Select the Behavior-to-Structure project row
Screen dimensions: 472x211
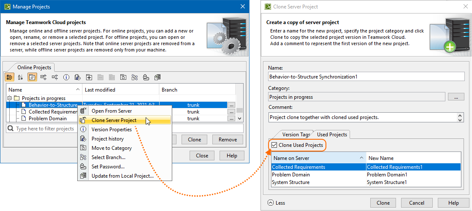point(117,105)
